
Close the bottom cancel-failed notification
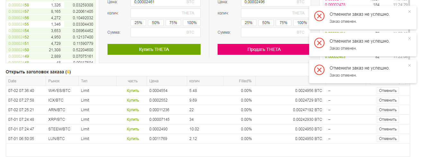pyautogui.click(x=409, y=65)
